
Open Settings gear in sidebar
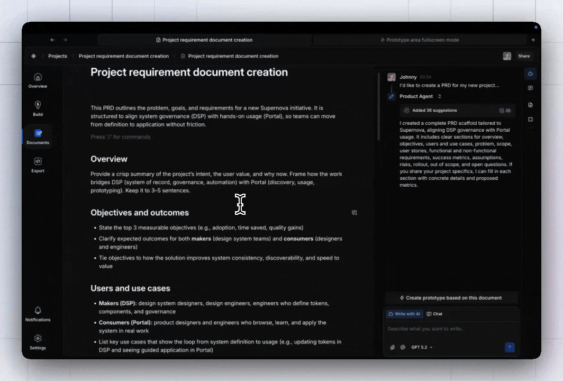tap(38, 342)
